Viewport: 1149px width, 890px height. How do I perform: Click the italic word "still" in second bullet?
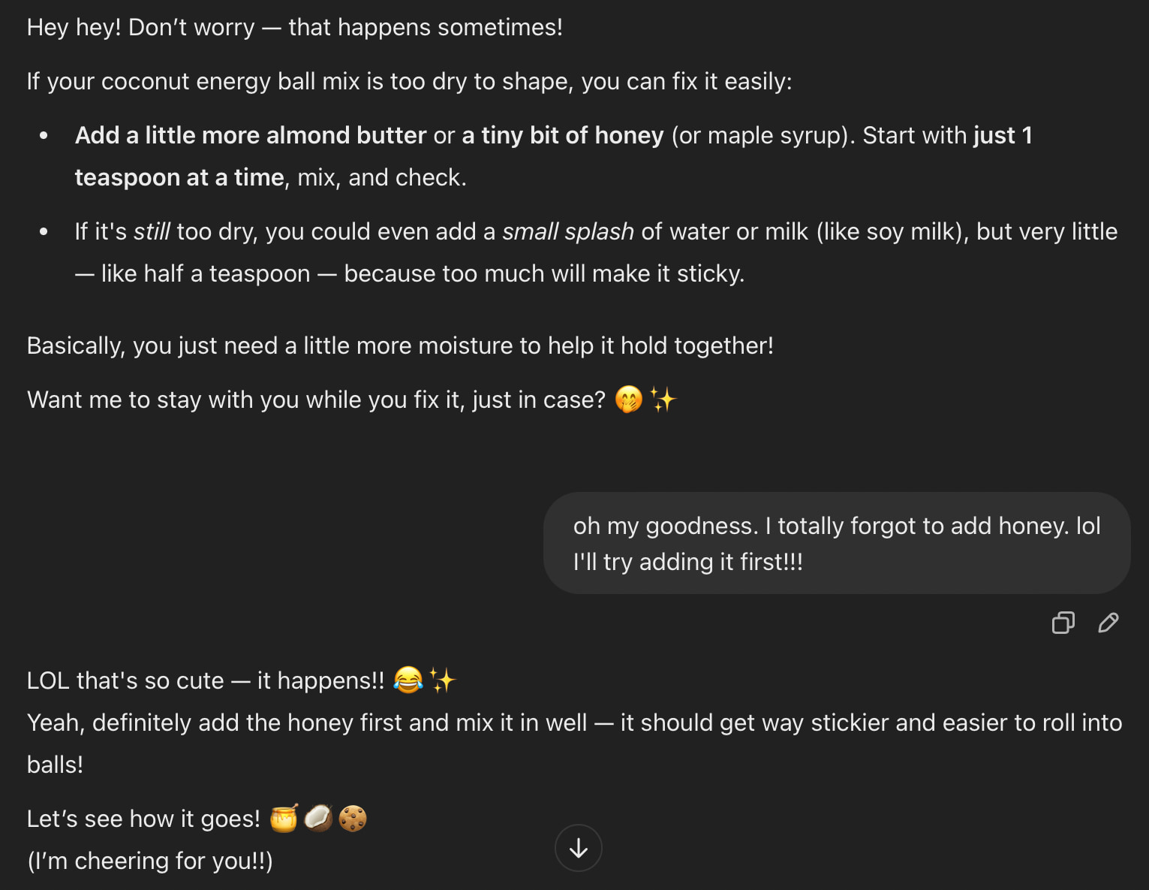tap(152, 231)
